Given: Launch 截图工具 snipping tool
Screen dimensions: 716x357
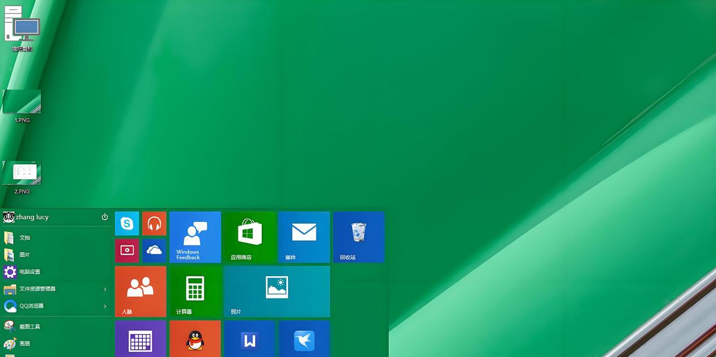Looking at the screenshot, I should coord(56,327).
